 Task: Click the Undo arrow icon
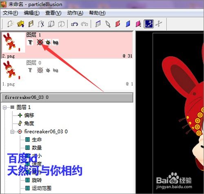click(x=75, y=24)
